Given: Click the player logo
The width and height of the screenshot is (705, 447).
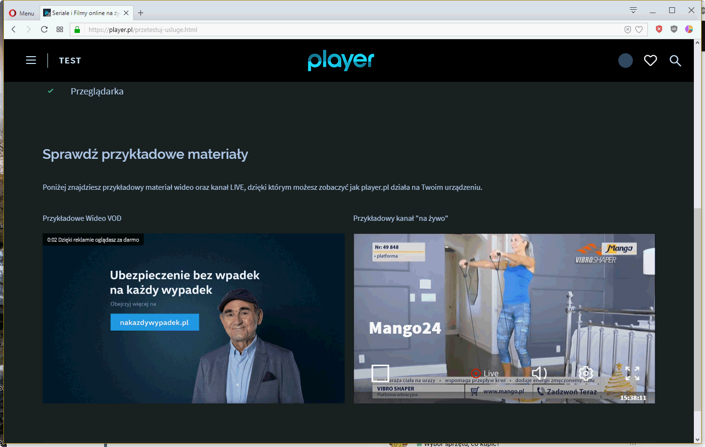Looking at the screenshot, I should tap(341, 61).
